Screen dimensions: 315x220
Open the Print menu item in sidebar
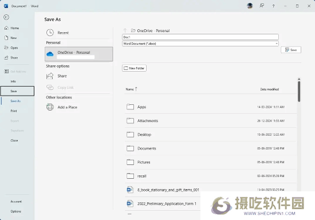14,111
